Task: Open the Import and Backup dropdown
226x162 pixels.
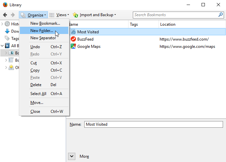Action: pos(94,15)
